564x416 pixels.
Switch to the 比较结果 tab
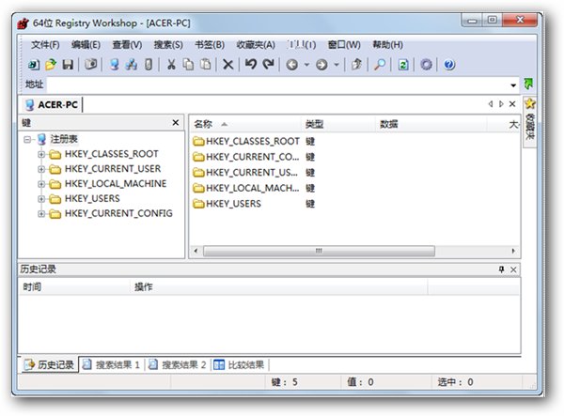click(239, 364)
